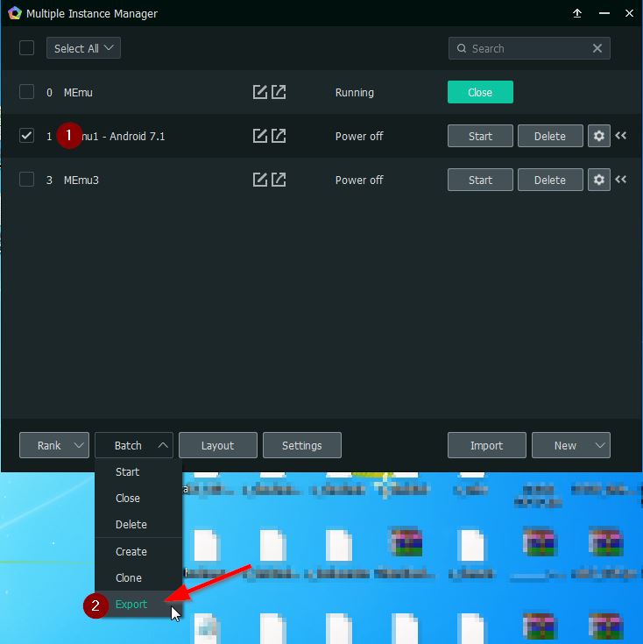
Task: Clear the search box with X icon
Action: [597, 48]
